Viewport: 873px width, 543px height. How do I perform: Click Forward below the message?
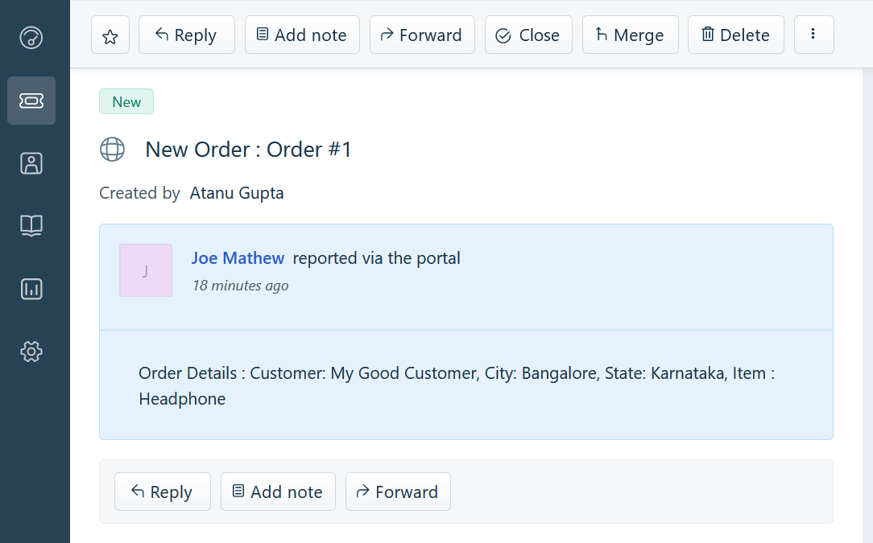[x=398, y=492]
